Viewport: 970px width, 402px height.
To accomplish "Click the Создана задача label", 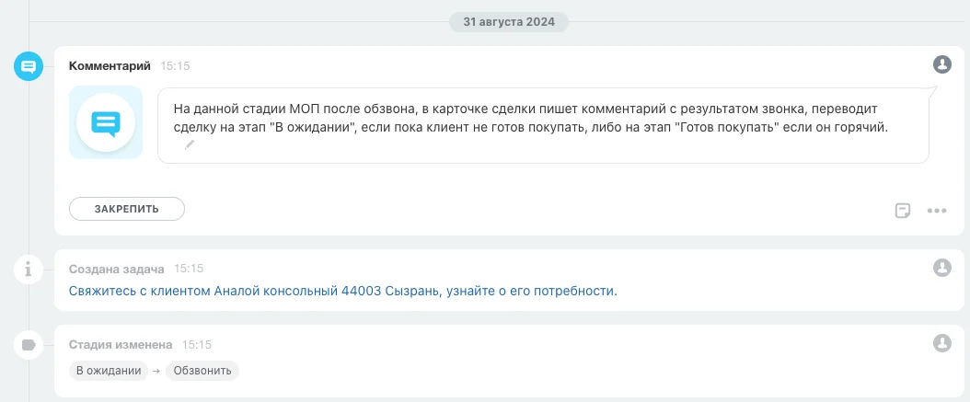I will tap(116, 269).
